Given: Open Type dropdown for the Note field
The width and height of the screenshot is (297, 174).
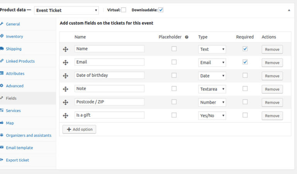Looking at the screenshot, I should 212,89.
